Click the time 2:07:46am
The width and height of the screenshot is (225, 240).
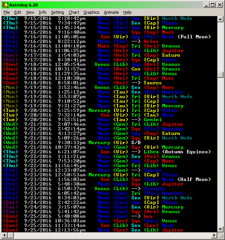coord(72,124)
